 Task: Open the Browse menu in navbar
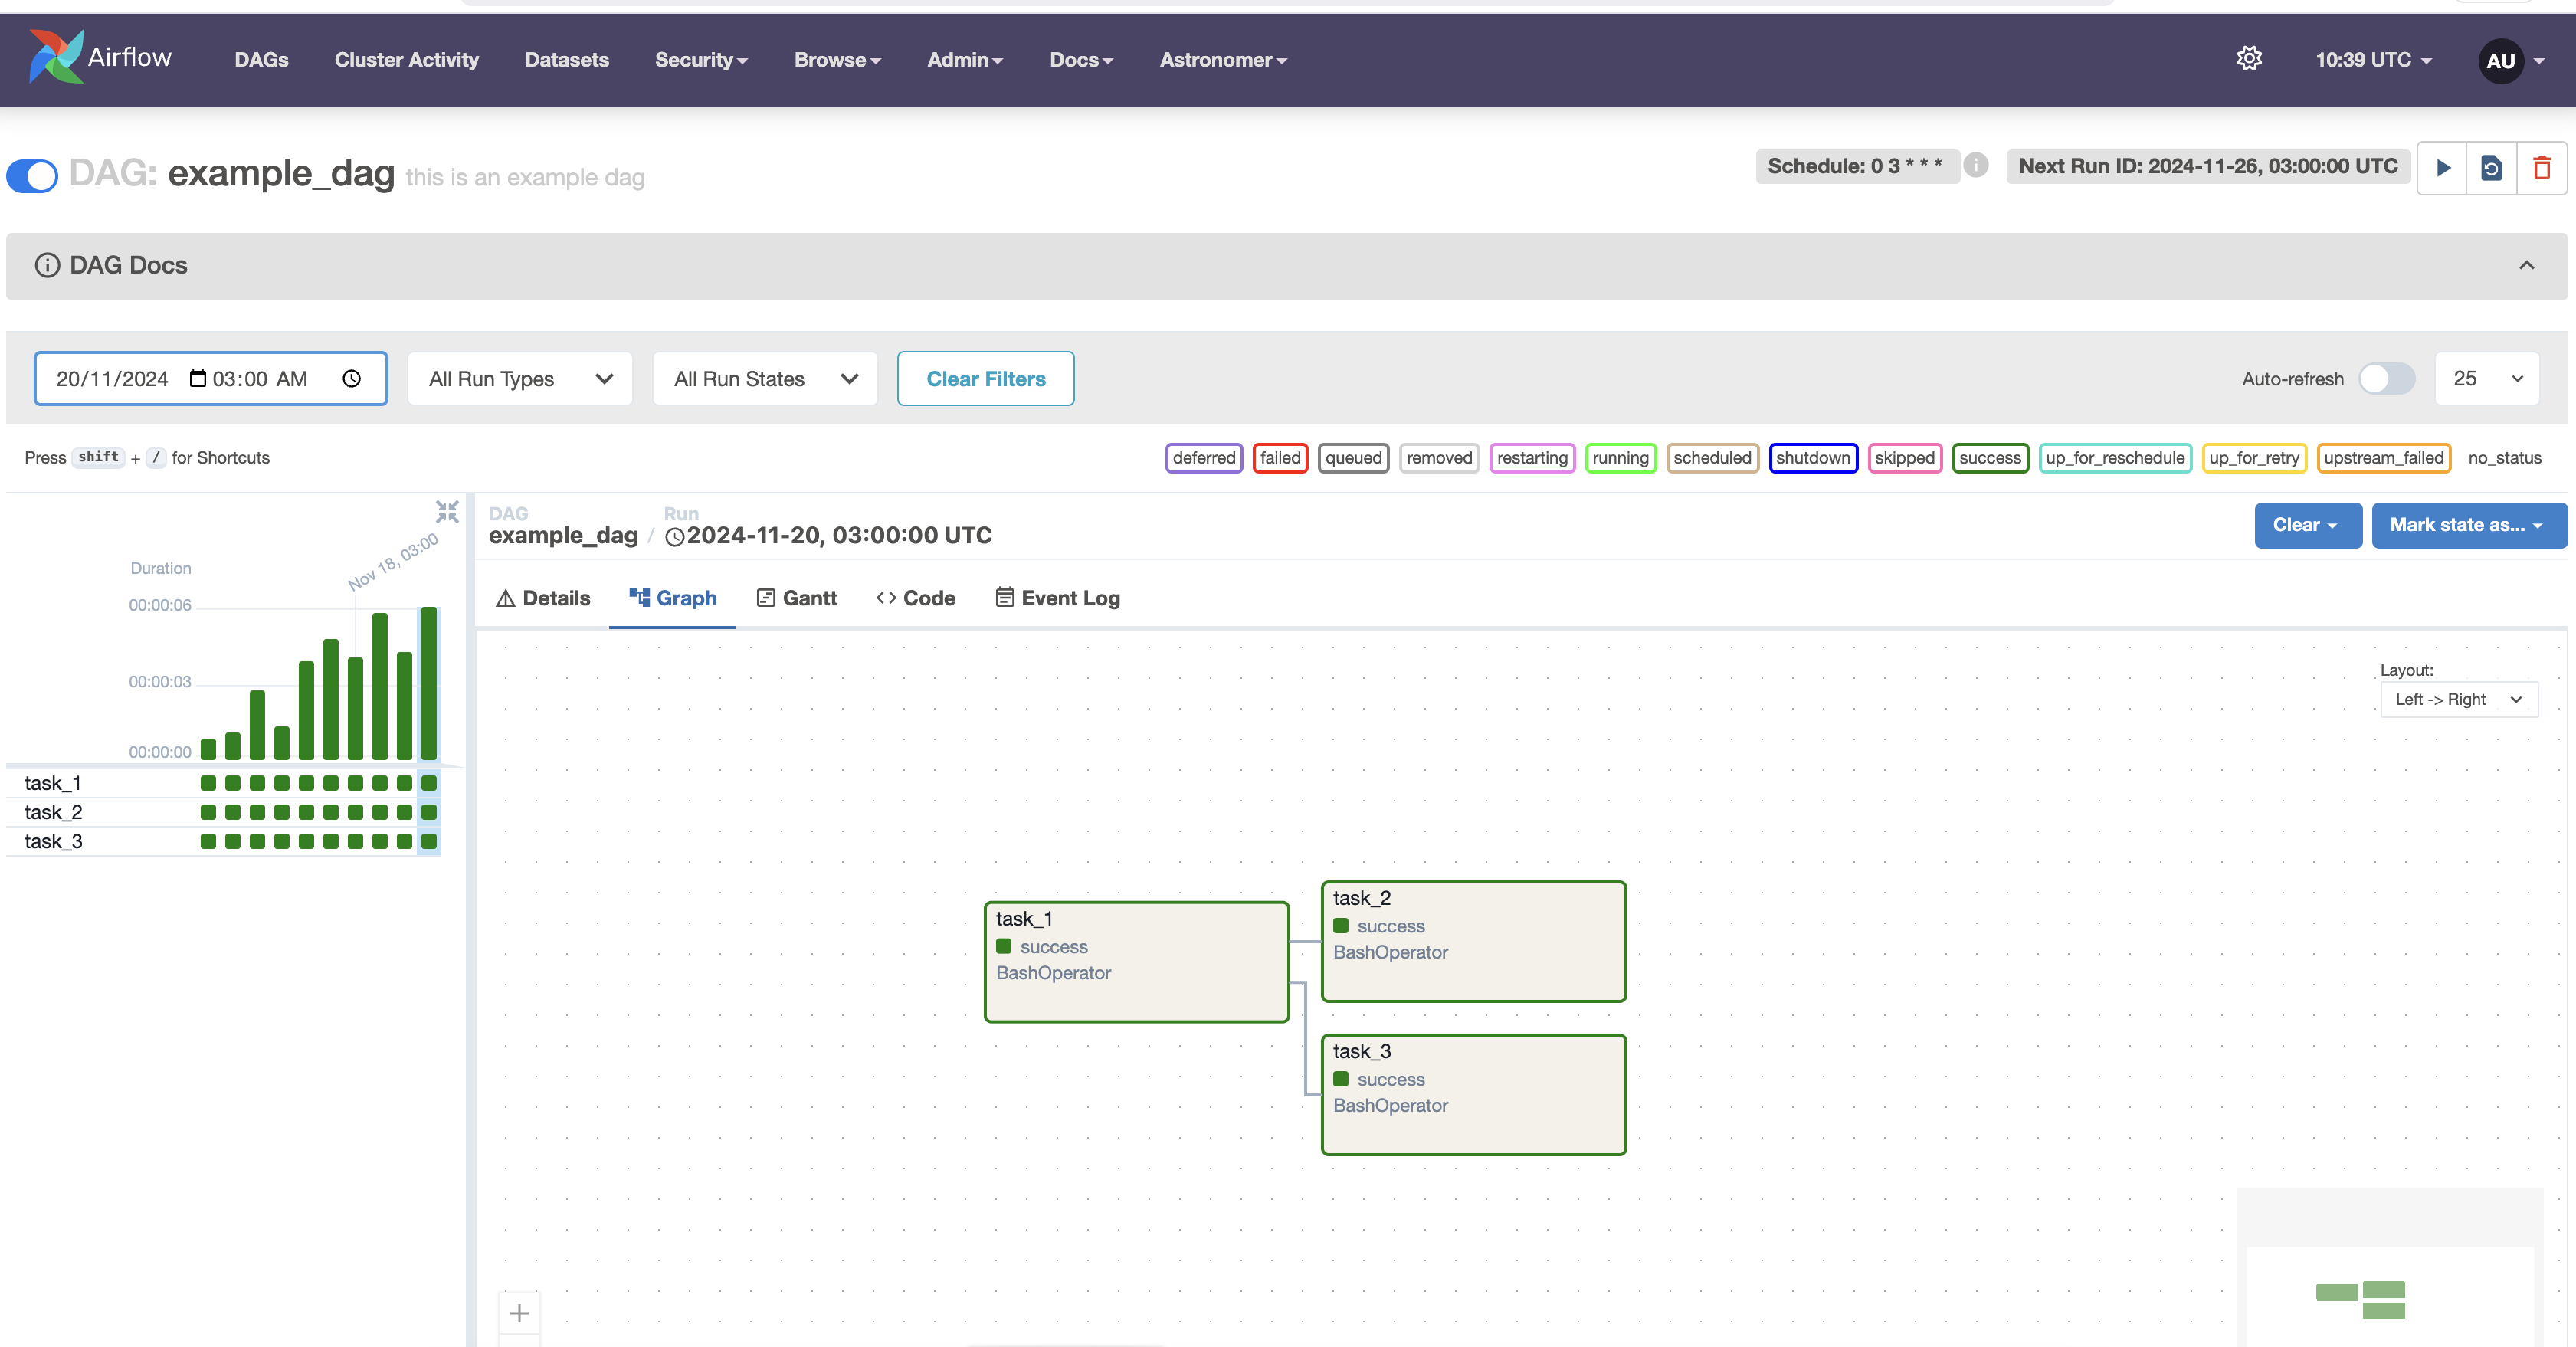[837, 60]
